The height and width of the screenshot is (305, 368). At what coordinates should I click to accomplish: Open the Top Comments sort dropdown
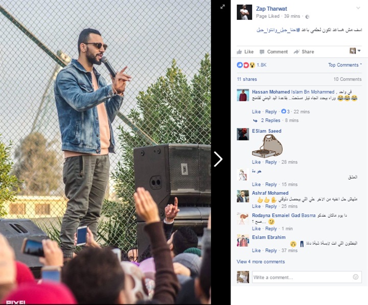pos(345,65)
